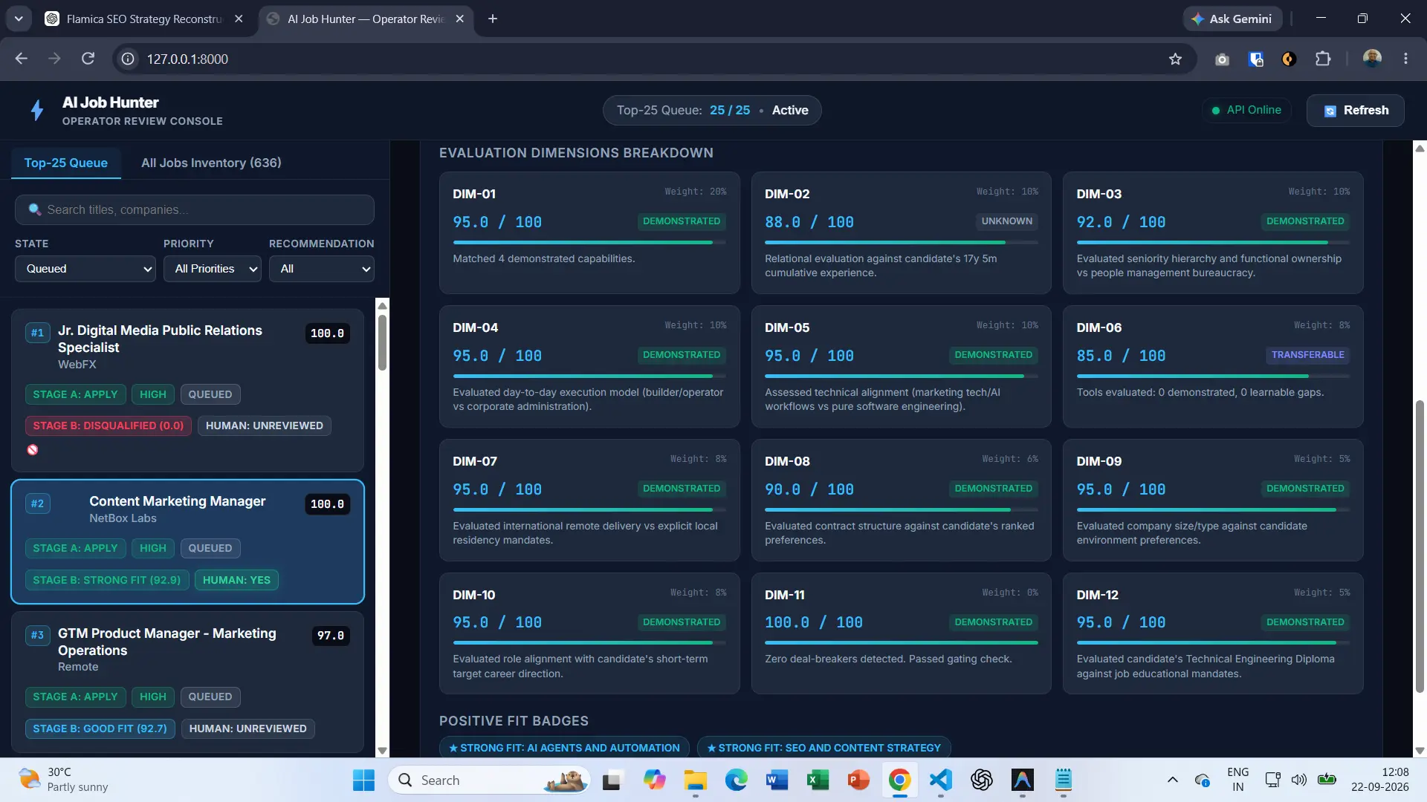Click the Ask Gemini button
The width and height of the screenshot is (1427, 802).
click(1232, 19)
